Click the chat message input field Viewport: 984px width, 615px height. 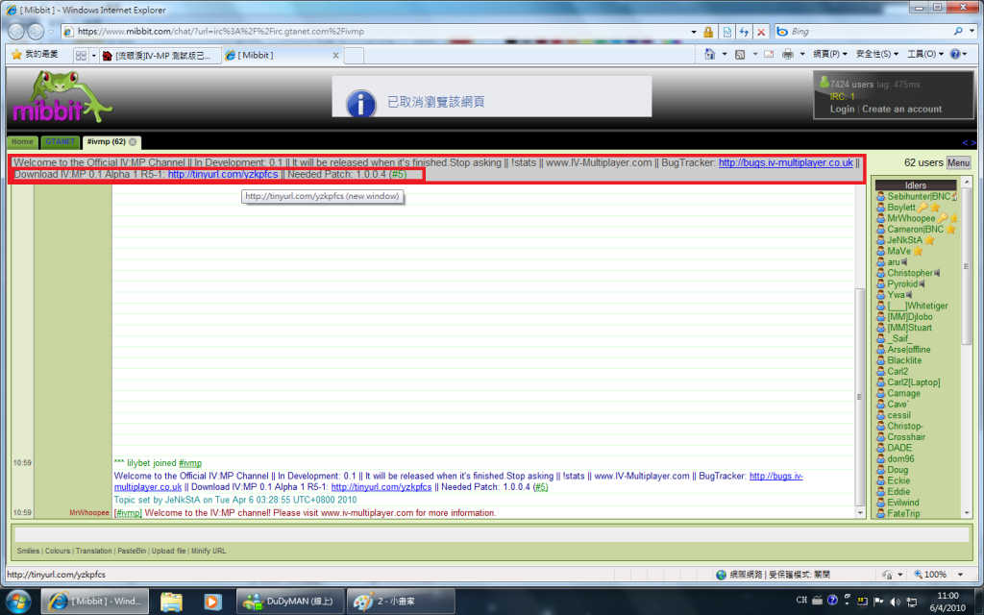tap(490, 534)
